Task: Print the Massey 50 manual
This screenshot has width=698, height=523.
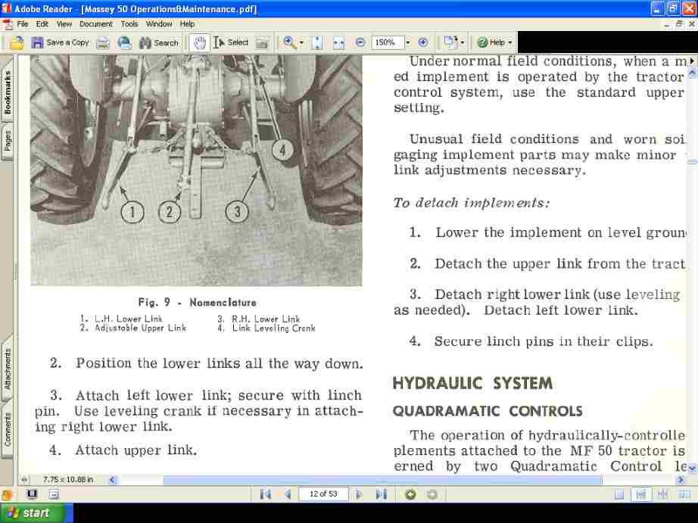Action: pos(101,42)
